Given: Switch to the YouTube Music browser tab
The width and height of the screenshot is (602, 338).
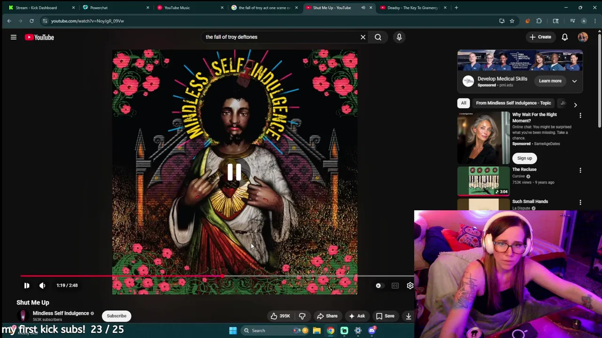Looking at the screenshot, I should point(177,8).
